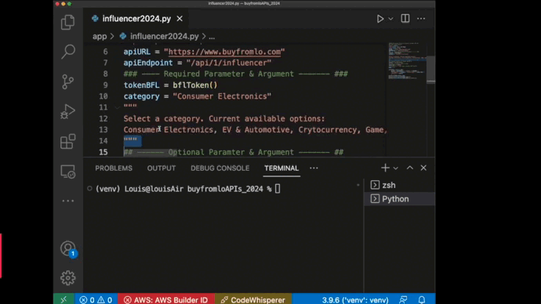Select the Python terminal
Viewport: 541px width, 304px height.
400,199
